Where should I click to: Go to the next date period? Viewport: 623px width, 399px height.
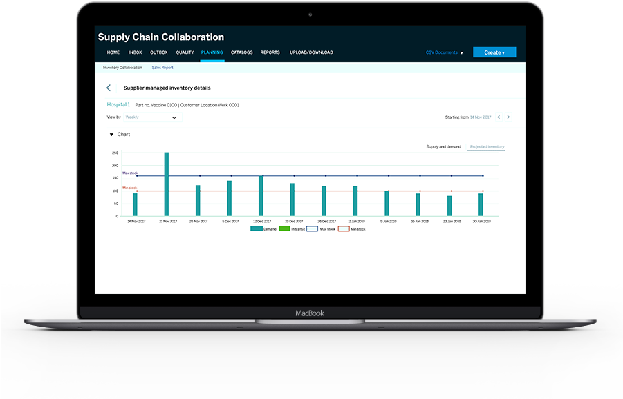(x=508, y=117)
